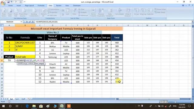Switch to the Sum sheet tab
This screenshot has width=194, height=109.
click(17, 99)
